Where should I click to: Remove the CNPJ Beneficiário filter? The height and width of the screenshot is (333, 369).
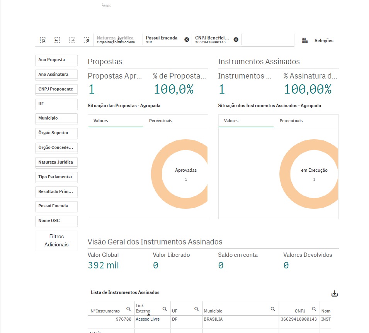[x=236, y=39]
